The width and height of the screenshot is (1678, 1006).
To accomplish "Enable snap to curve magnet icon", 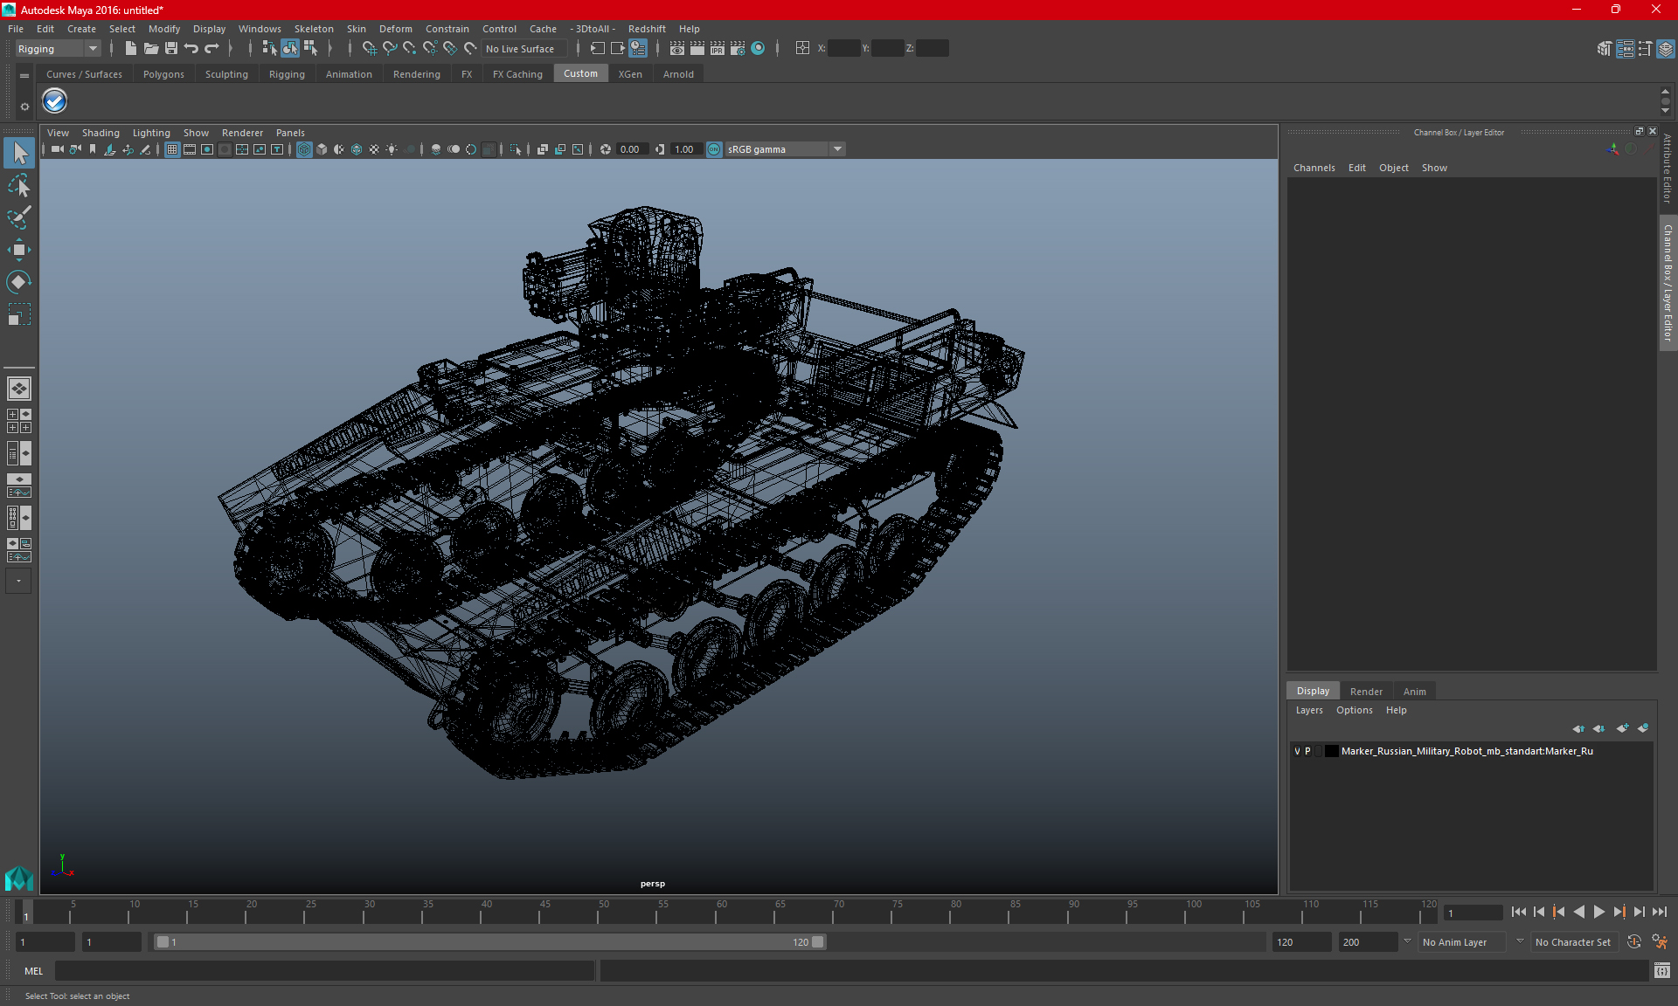I will 389,49.
